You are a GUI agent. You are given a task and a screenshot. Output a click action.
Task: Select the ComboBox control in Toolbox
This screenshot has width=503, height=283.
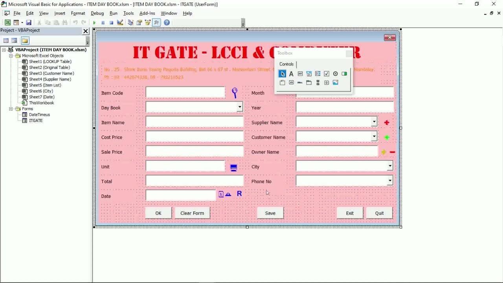click(309, 74)
